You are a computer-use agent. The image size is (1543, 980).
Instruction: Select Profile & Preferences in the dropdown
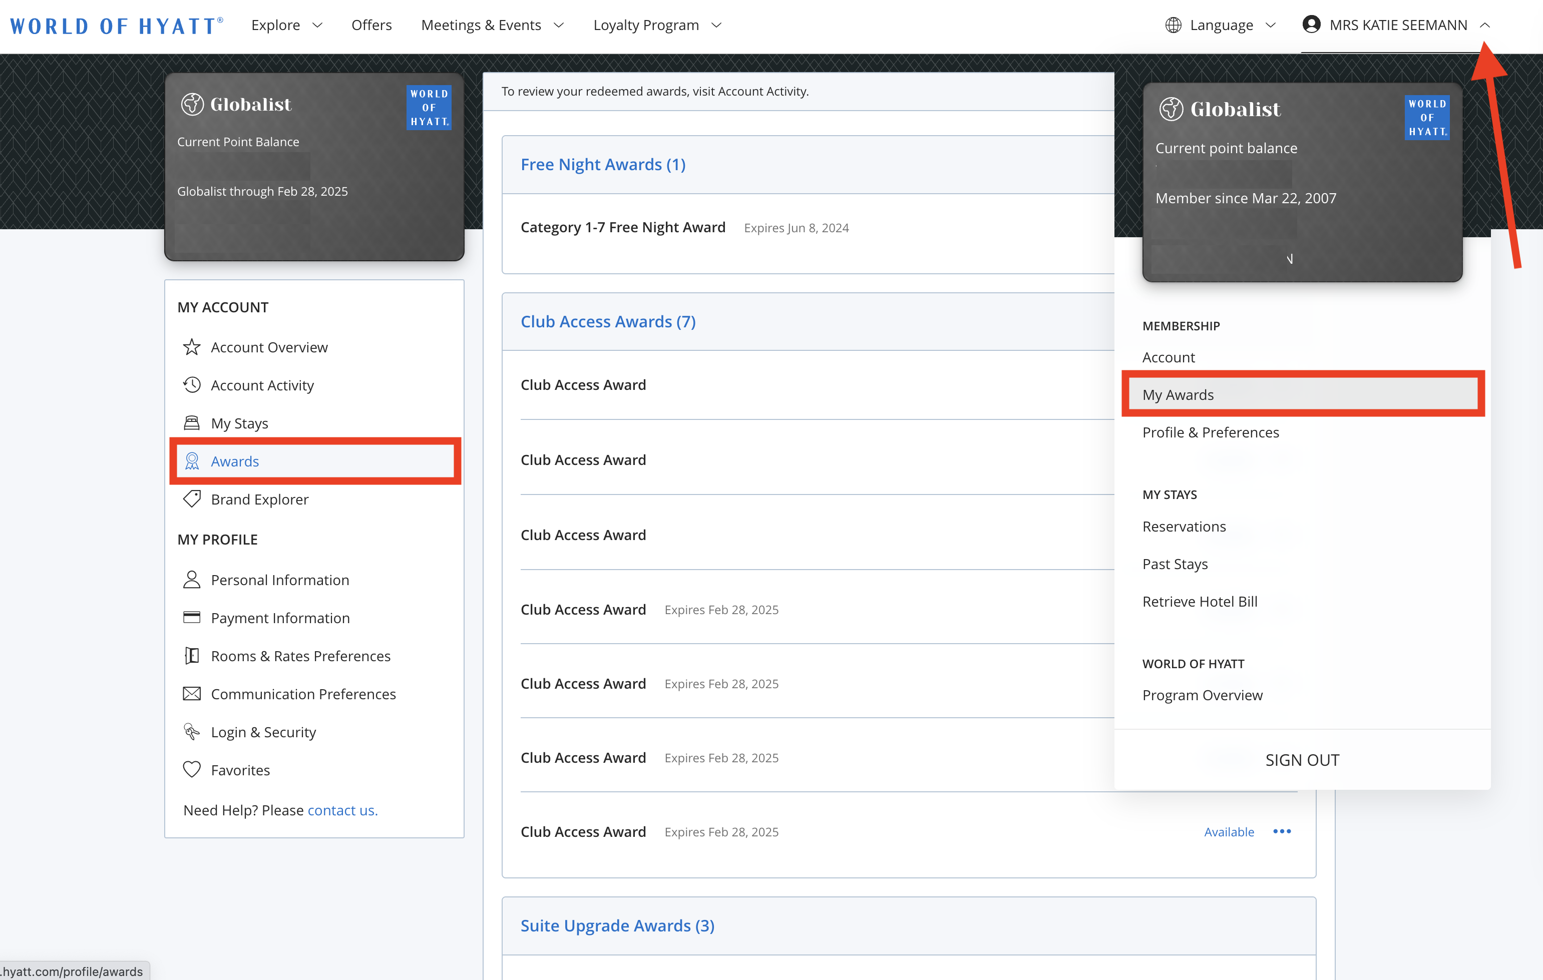coord(1211,432)
